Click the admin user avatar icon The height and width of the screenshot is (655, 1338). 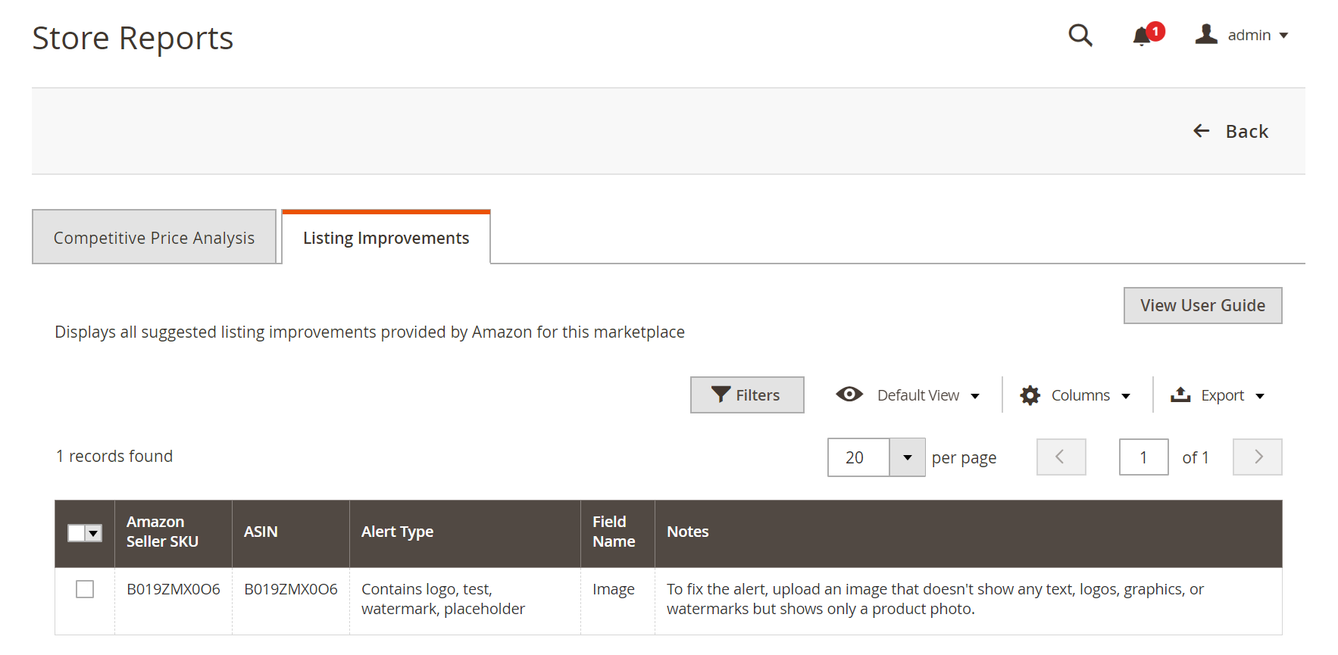tap(1206, 34)
